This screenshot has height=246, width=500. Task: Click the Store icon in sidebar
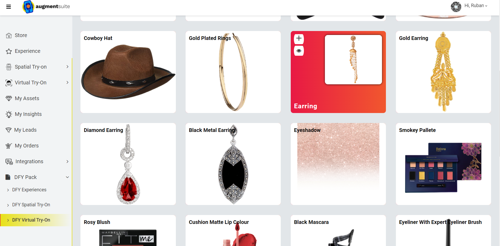click(9, 35)
